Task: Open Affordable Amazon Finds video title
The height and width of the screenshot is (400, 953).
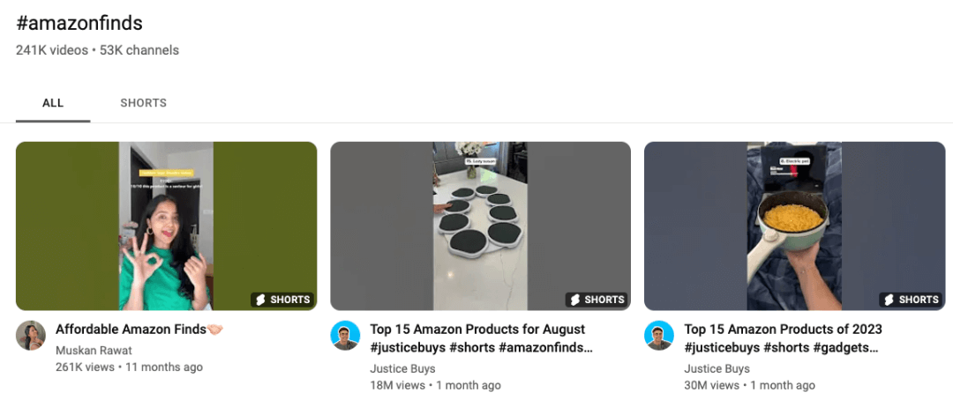Action: pyautogui.click(x=139, y=330)
